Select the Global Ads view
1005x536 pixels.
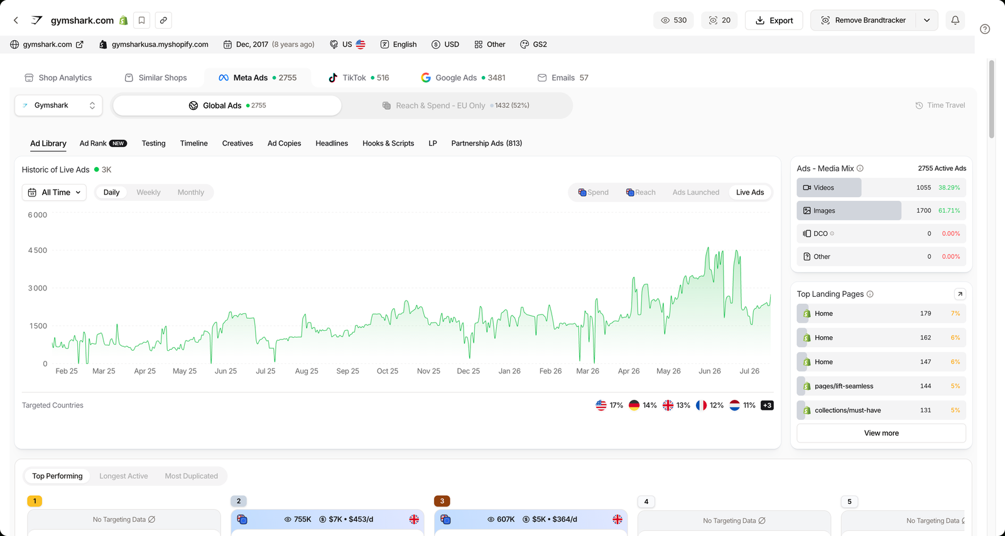[x=227, y=105]
